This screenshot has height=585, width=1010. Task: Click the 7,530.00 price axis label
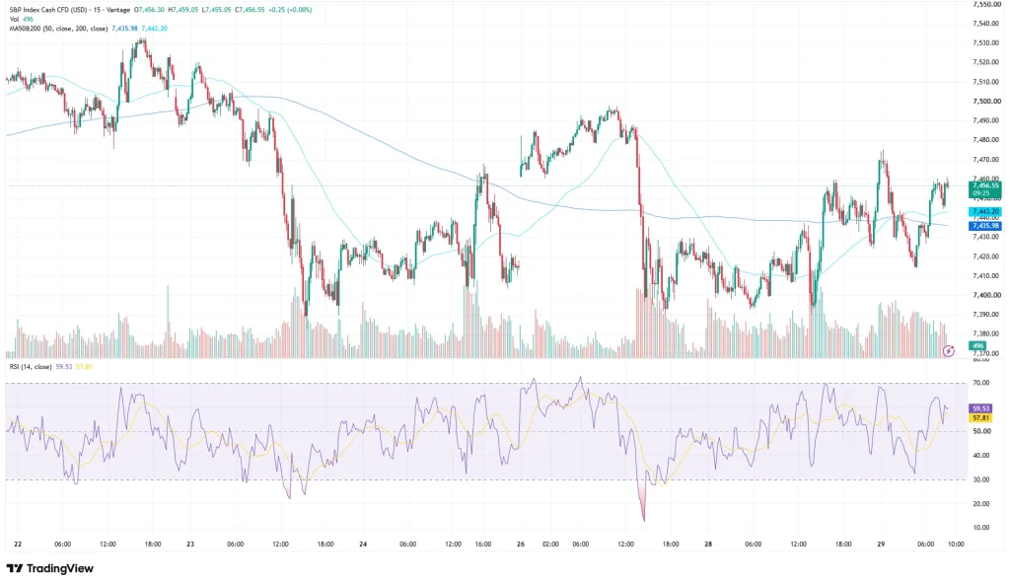tap(986, 43)
